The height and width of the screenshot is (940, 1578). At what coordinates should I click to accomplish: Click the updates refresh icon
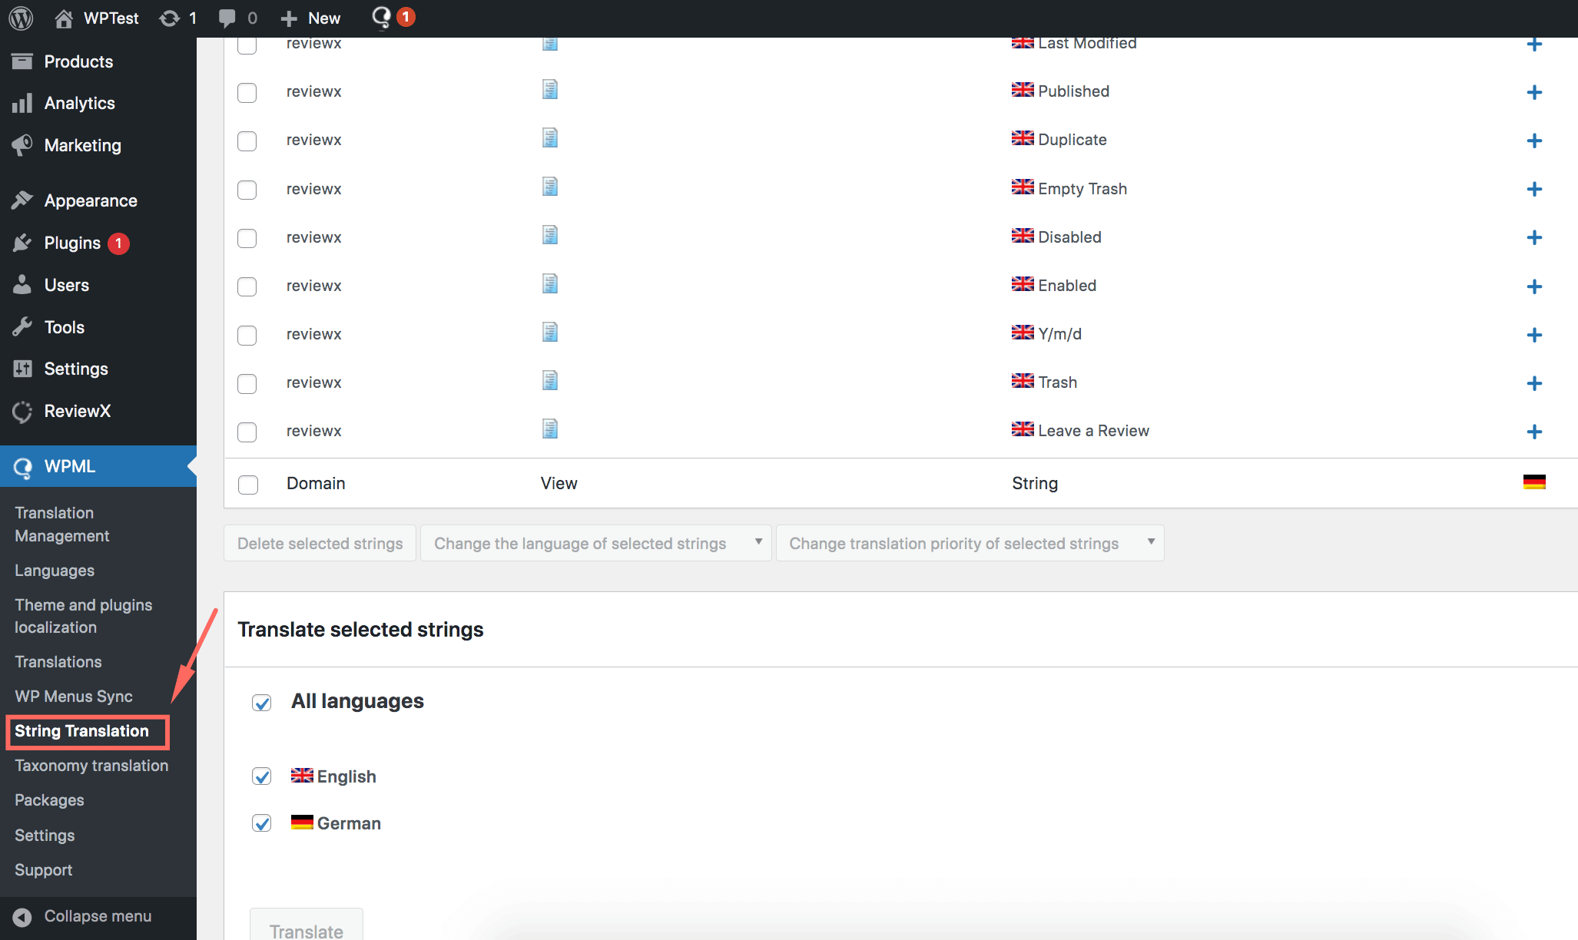169,18
